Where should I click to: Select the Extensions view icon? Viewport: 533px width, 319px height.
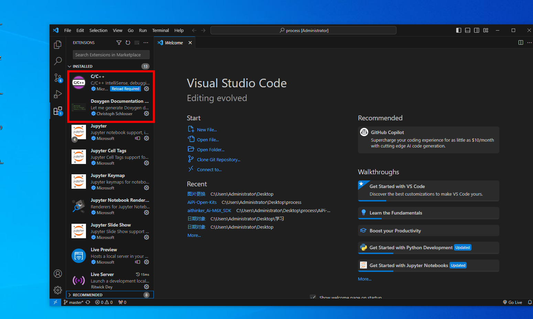click(58, 111)
